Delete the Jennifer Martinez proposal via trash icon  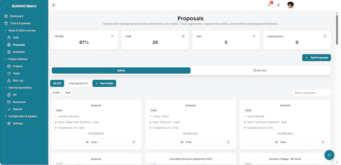(x=133, y=142)
